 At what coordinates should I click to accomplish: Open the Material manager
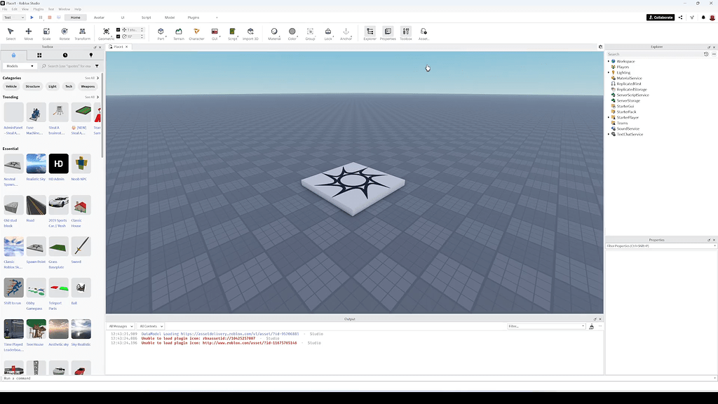tap(274, 32)
